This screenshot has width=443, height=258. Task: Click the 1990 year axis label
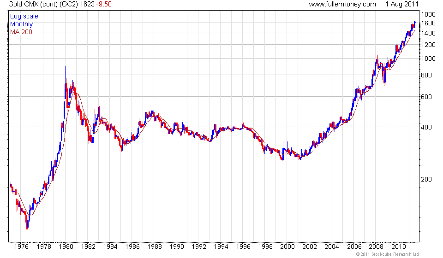(x=177, y=246)
